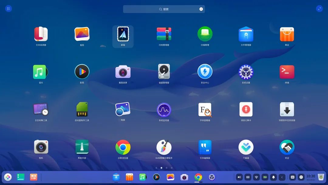Image resolution: width=328 pixels, height=185 pixels.
Task: Open the image viewer from the dock
Action: [170, 177]
